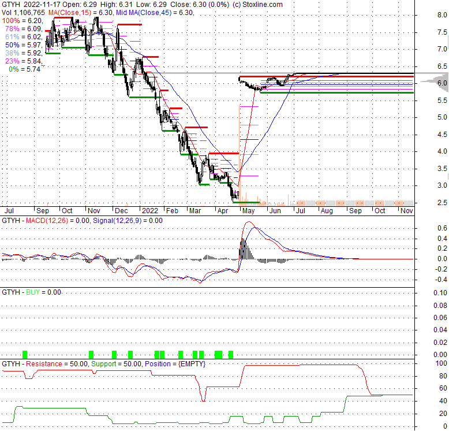This screenshot has height=431, width=449.
Task: Click the 61% = 6.02 Fibonacci level
Action: (x=24, y=36)
